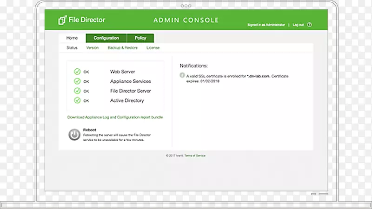The width and height of the screenshot is (372, 209).
Task: Click the SSL certificate notification message
Action: coord(237,78)
